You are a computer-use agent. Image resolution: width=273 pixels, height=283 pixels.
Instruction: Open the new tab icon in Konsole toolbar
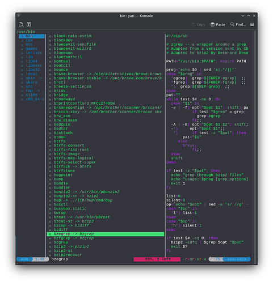pos(21,24)
